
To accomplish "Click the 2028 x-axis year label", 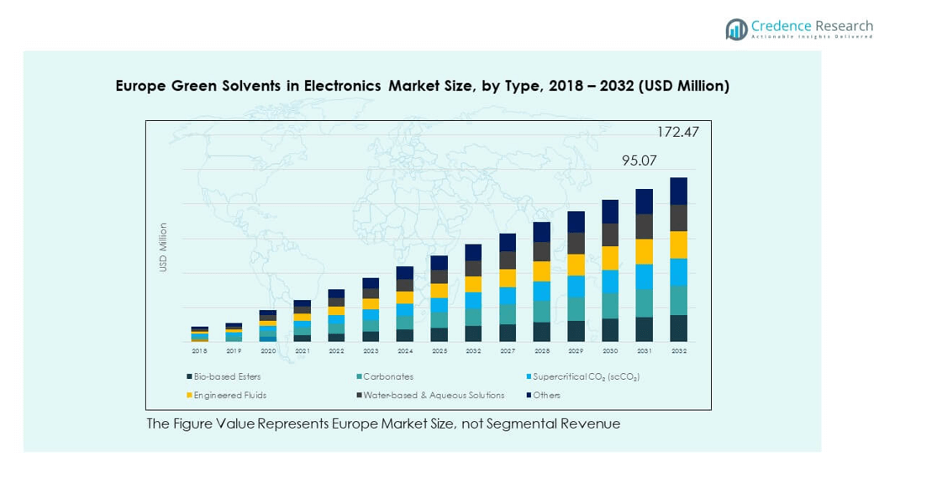I will point(542,350).
